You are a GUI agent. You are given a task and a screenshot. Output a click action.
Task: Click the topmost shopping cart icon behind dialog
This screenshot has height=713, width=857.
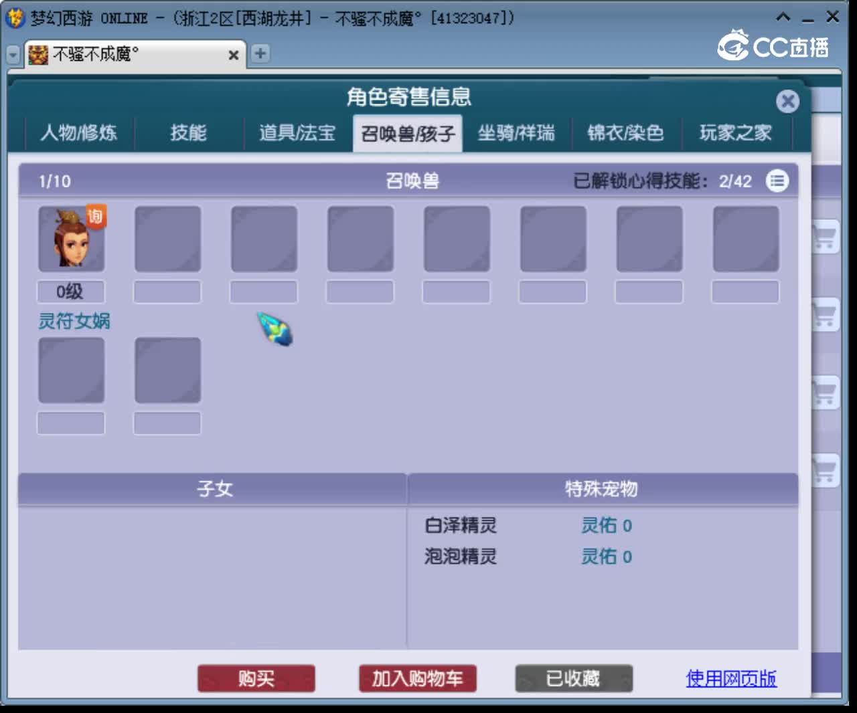pyautogui.click(x=825, y=236)
